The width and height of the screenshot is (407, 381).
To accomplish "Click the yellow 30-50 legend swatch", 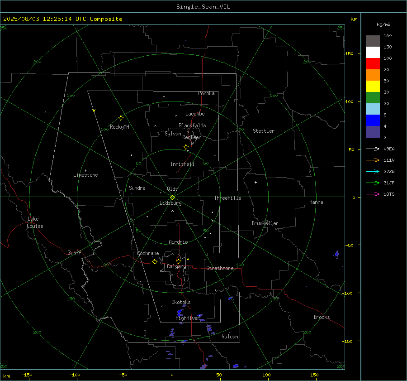I will click(x=373, y=87).
